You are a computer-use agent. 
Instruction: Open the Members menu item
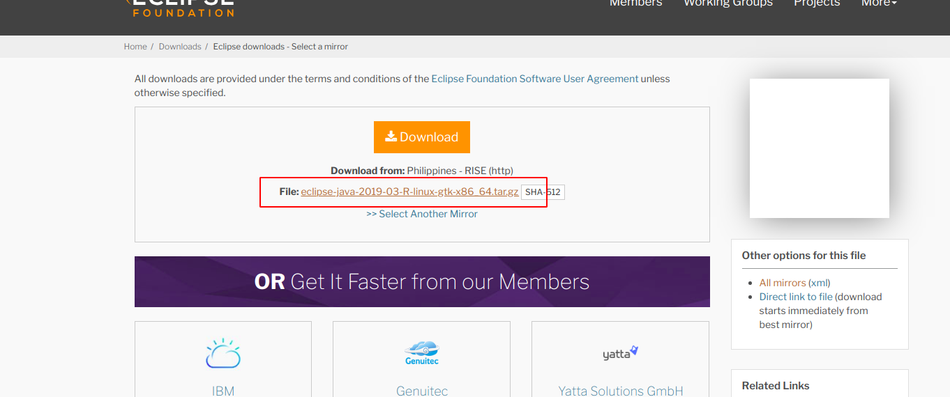pyautogui.click(x=635, y=4)
